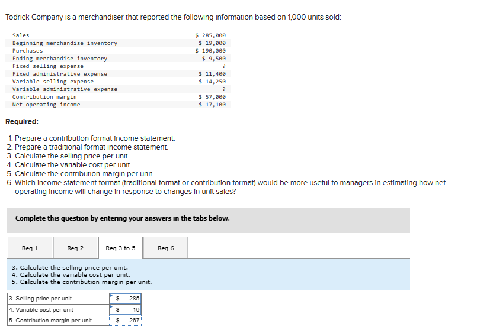Click the 'Required:' heading

[22, 122]
